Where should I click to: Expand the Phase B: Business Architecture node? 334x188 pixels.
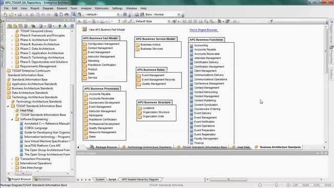click(12, 44)
